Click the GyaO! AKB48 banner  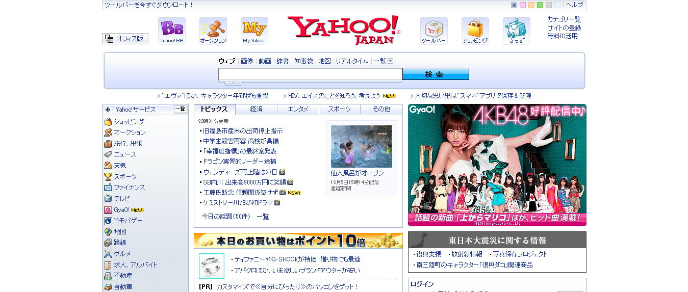497,165
